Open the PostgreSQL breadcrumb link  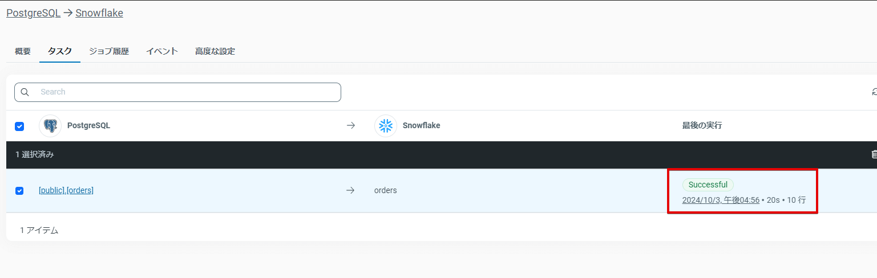pyautogui.click(x=33, y=13)
